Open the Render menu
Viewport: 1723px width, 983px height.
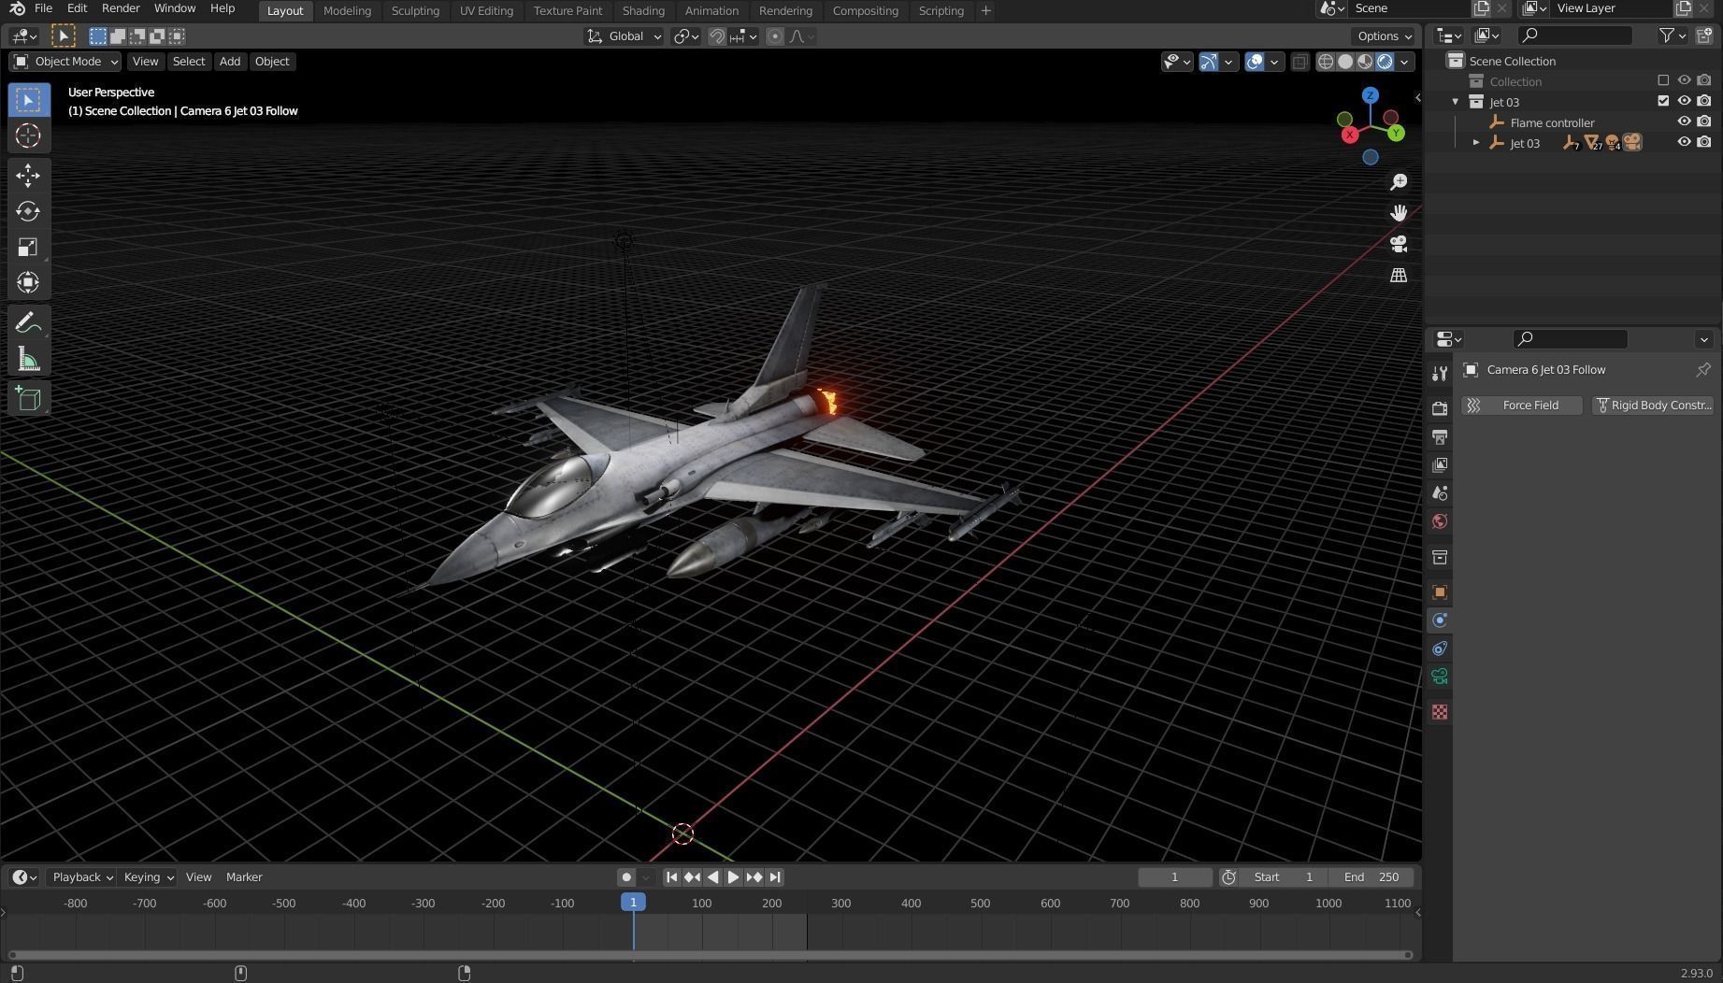click(x=120, y=7)
